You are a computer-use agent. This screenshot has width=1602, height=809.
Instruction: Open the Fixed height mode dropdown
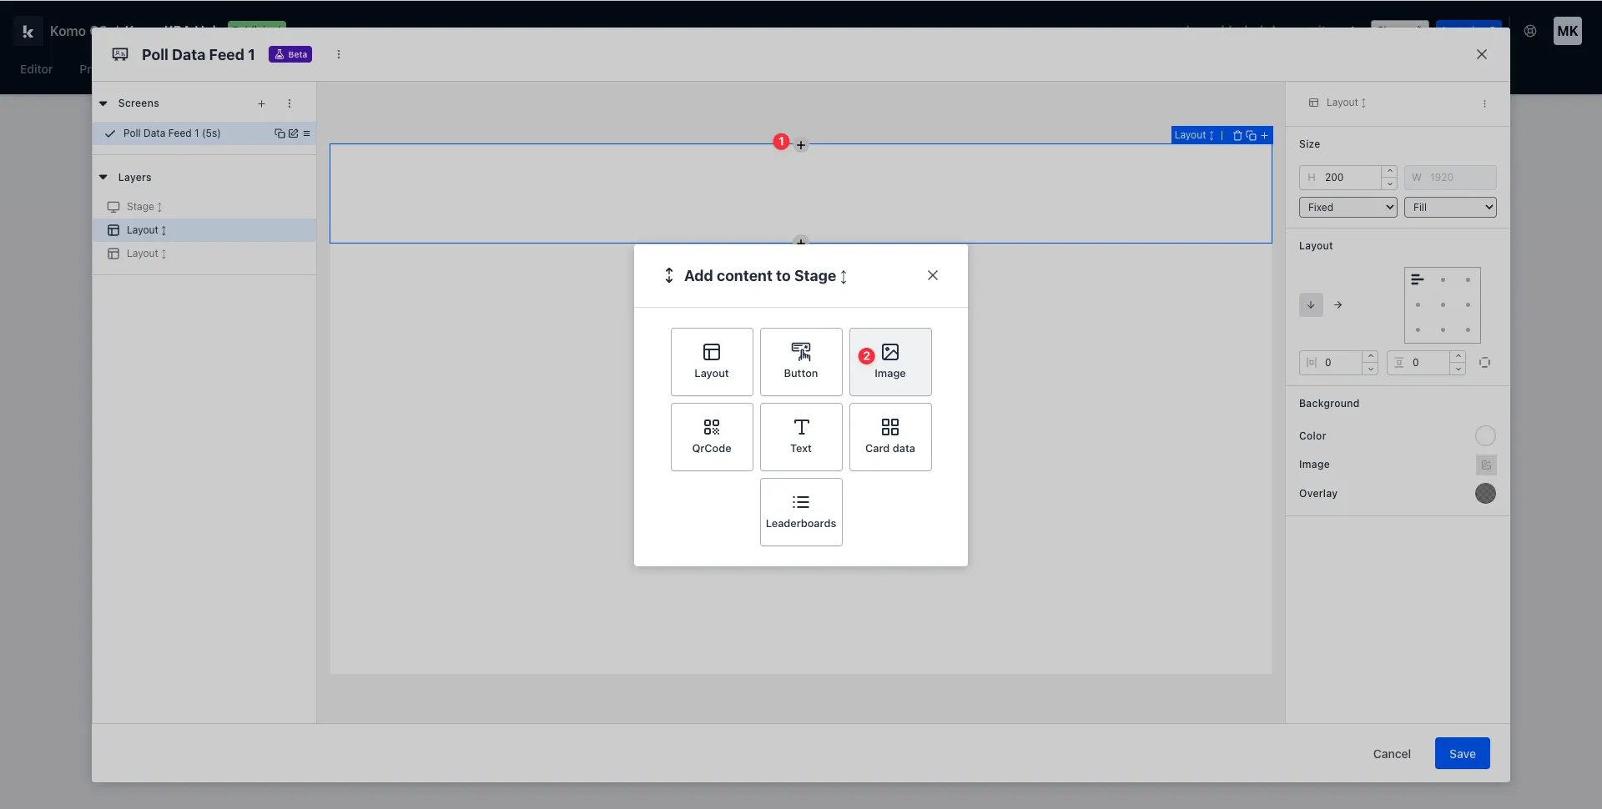pos(1348,207)
